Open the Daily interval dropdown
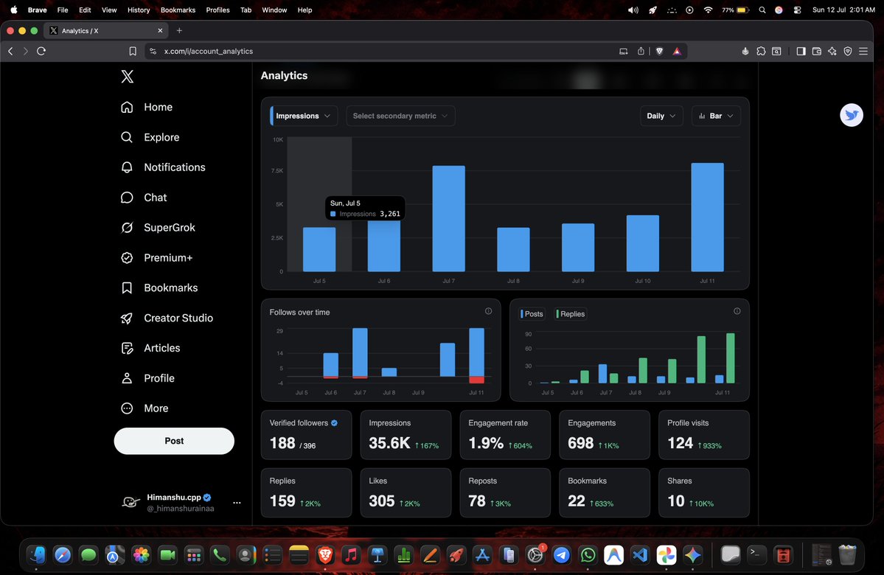 point(661,116)
